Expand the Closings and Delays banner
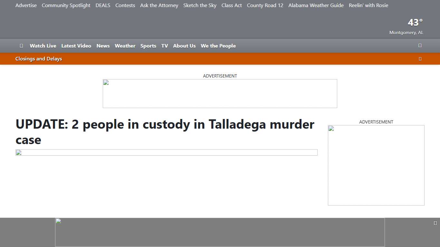Screen dimensions: 440x247 [x=39, y=59]
